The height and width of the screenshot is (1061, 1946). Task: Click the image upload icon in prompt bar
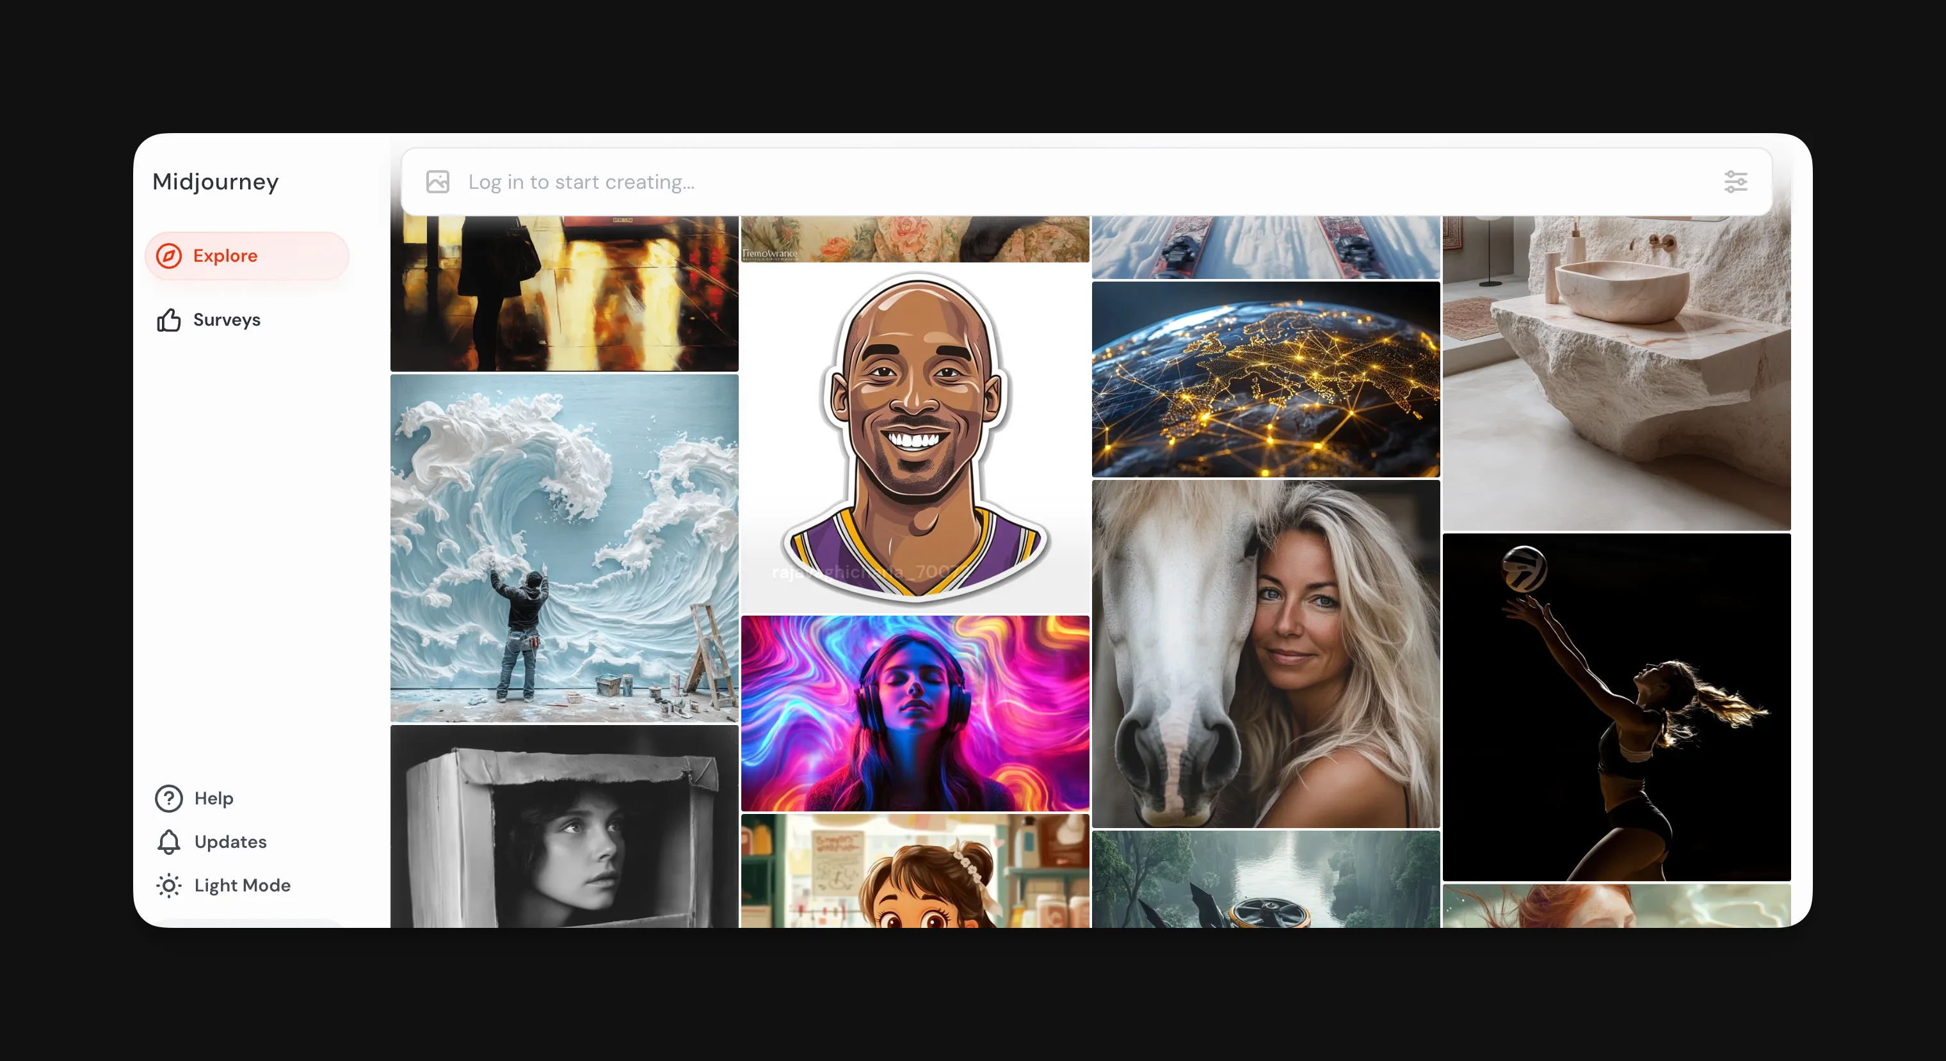tap(437, 182)
